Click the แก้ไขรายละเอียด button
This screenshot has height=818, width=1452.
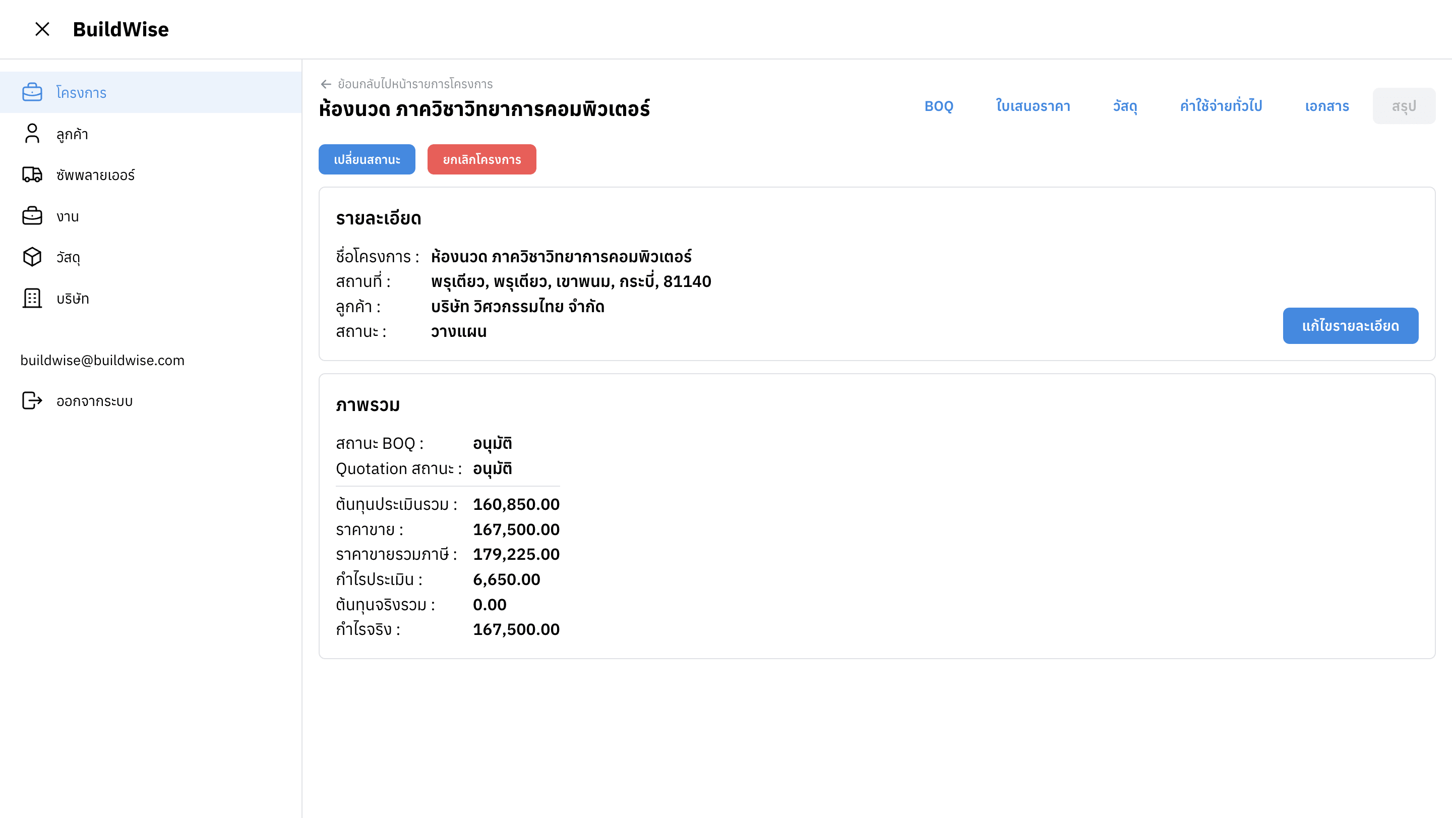pos(1350,326)
